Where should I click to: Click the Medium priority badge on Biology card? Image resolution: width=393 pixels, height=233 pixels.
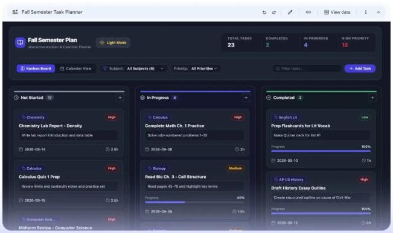pyautogui.click(x=235, y=168)
